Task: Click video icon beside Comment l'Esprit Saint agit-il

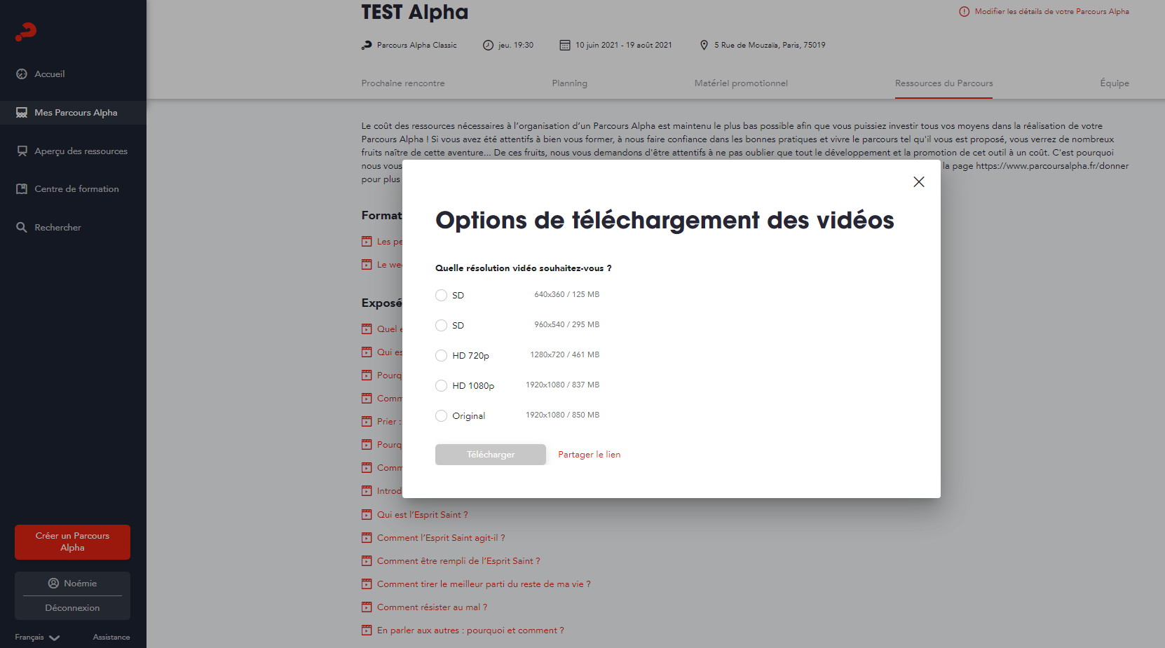Action: [367, 538]
